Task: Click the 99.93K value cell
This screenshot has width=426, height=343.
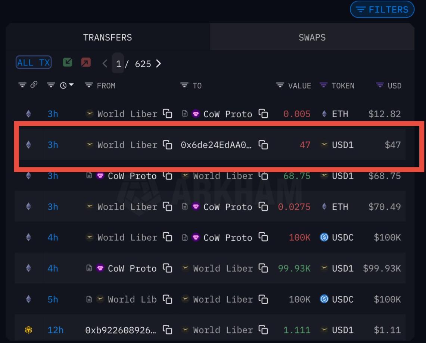Action: (294, 268)
